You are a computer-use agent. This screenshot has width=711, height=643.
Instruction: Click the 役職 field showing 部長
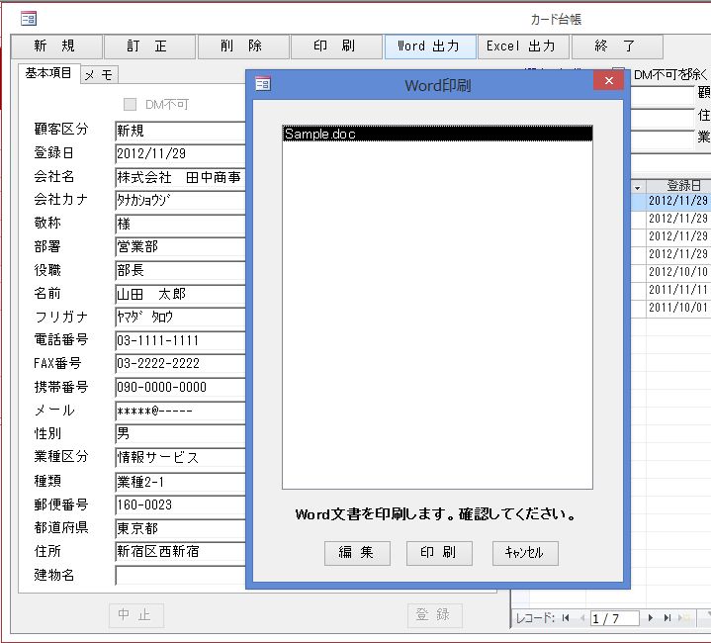(x=180, y=271)
